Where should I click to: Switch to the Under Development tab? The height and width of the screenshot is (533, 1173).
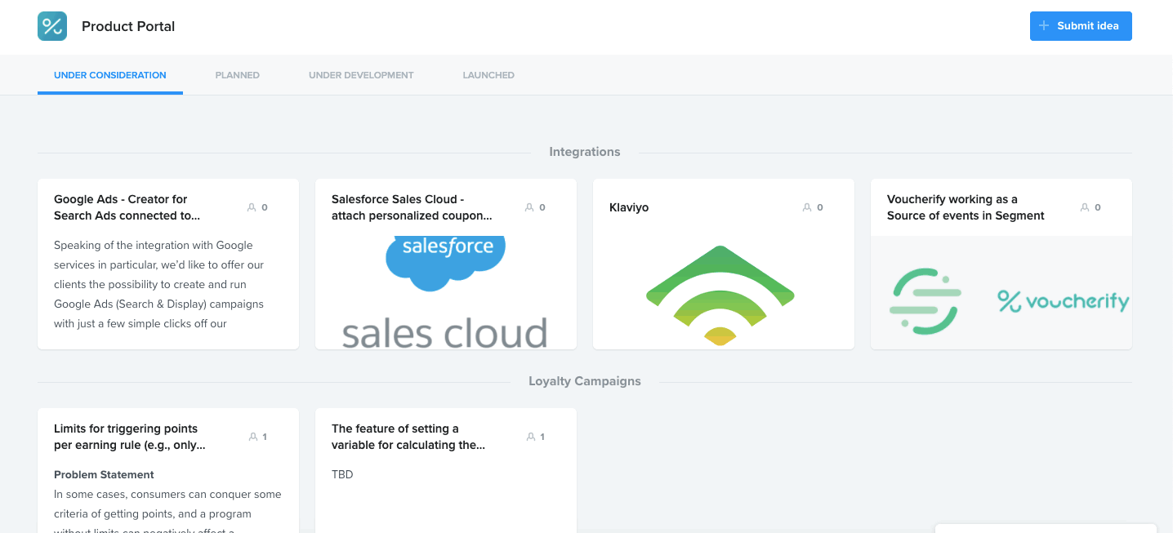coord(361,74)
